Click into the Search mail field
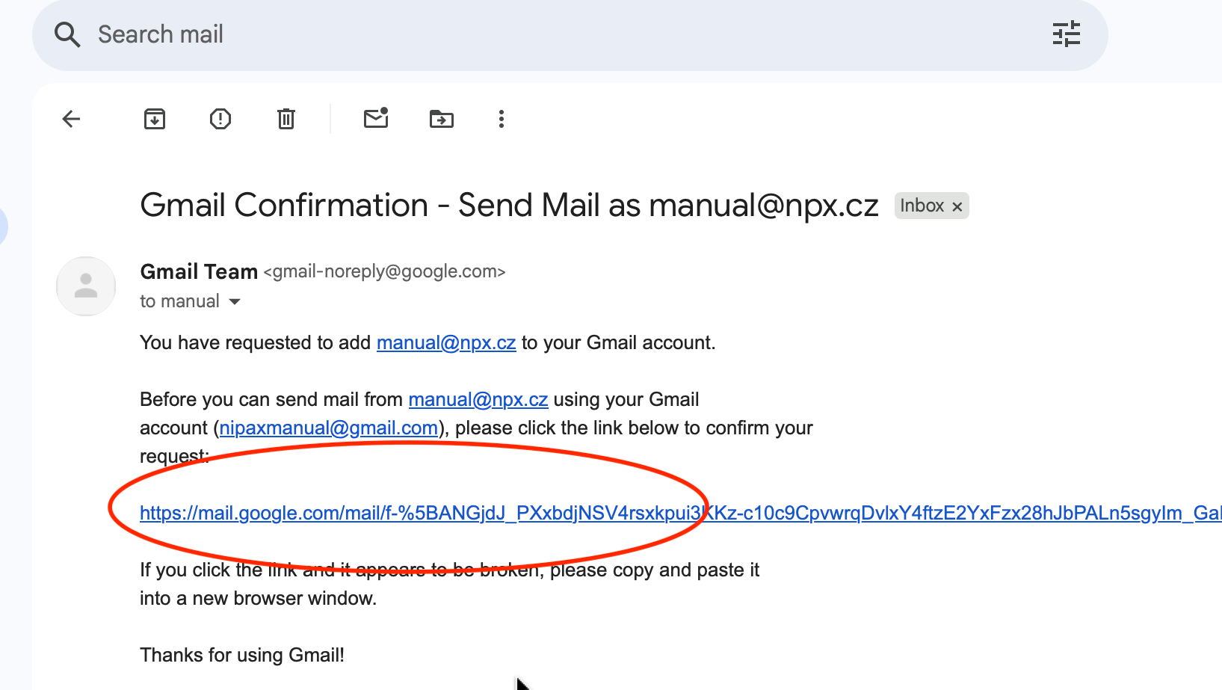Screen dimensions: 1222x690 (x=523, y=34)
